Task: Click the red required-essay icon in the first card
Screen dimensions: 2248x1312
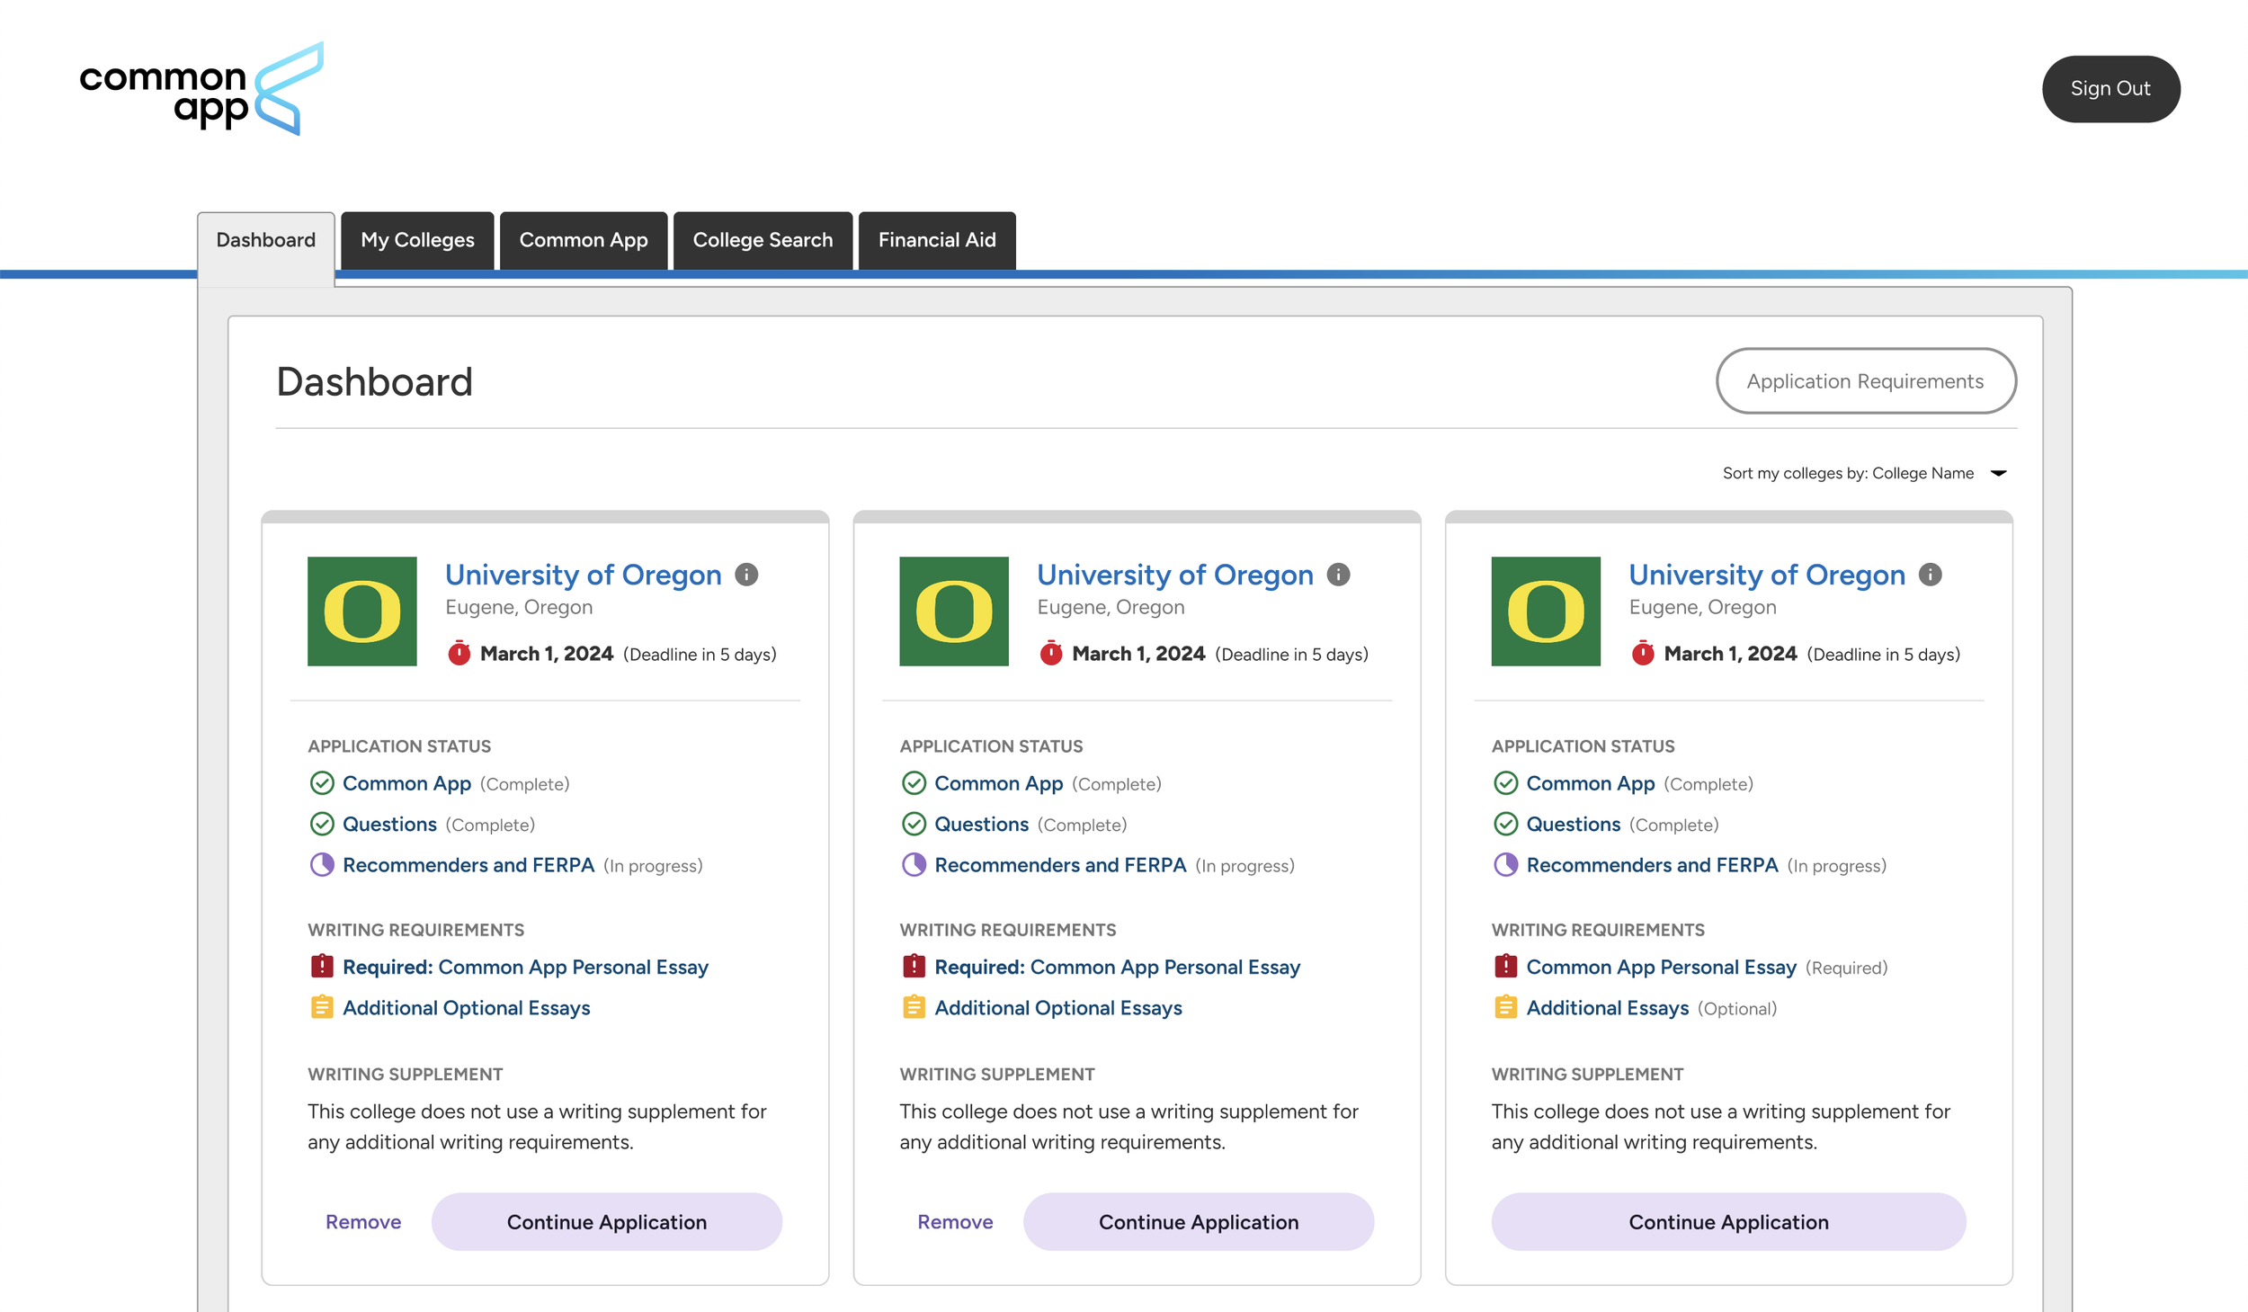Action: click(x=322, y=967)
